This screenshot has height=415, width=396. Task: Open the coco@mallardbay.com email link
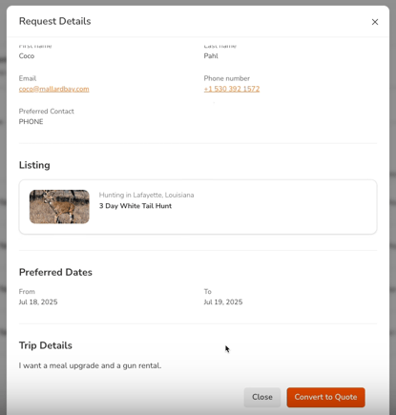point(53,89)
